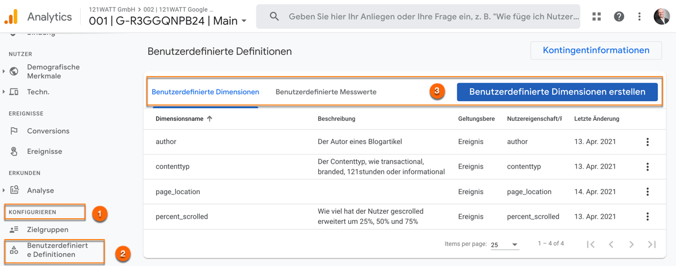676x266 pixels.
Task: Click the '1 – 4 of 4' range text
Action: point(551,244)
